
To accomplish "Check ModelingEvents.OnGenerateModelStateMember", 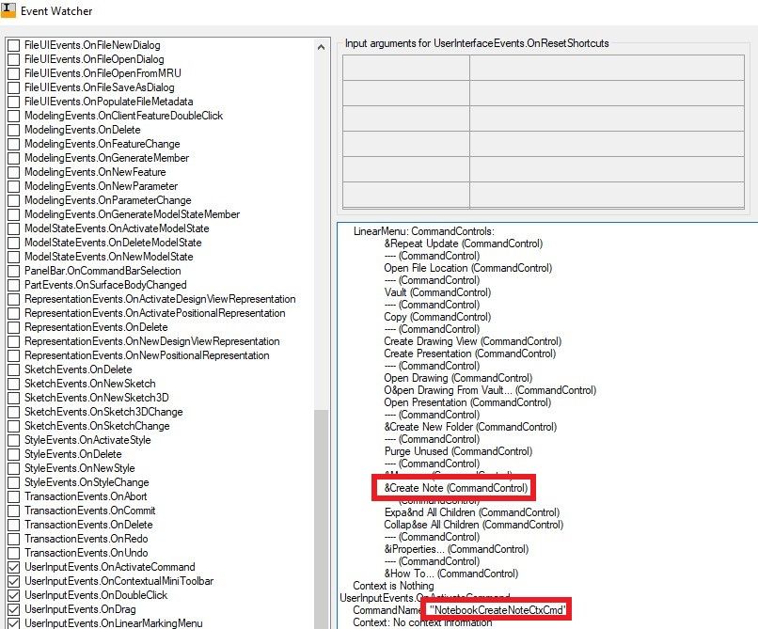I will click(x=13, y=214).
